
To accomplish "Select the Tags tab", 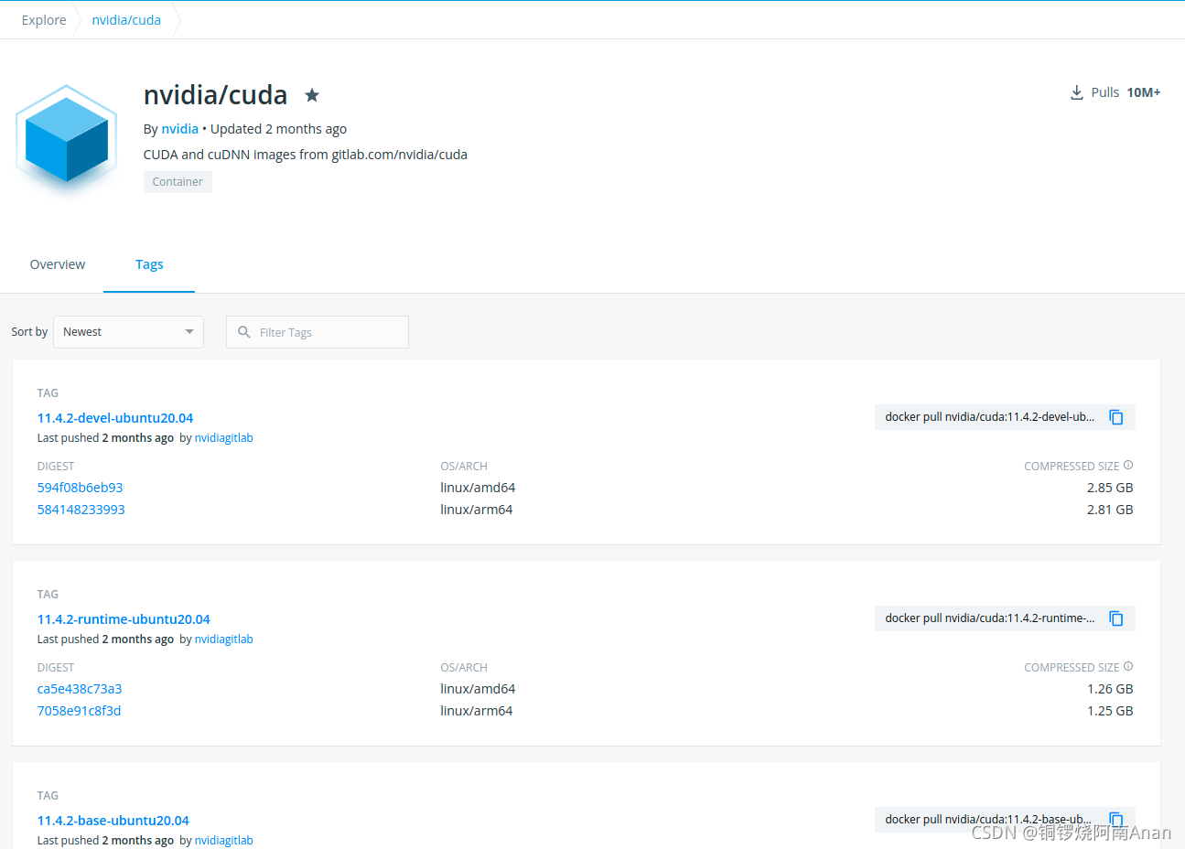I will (149, 263).
